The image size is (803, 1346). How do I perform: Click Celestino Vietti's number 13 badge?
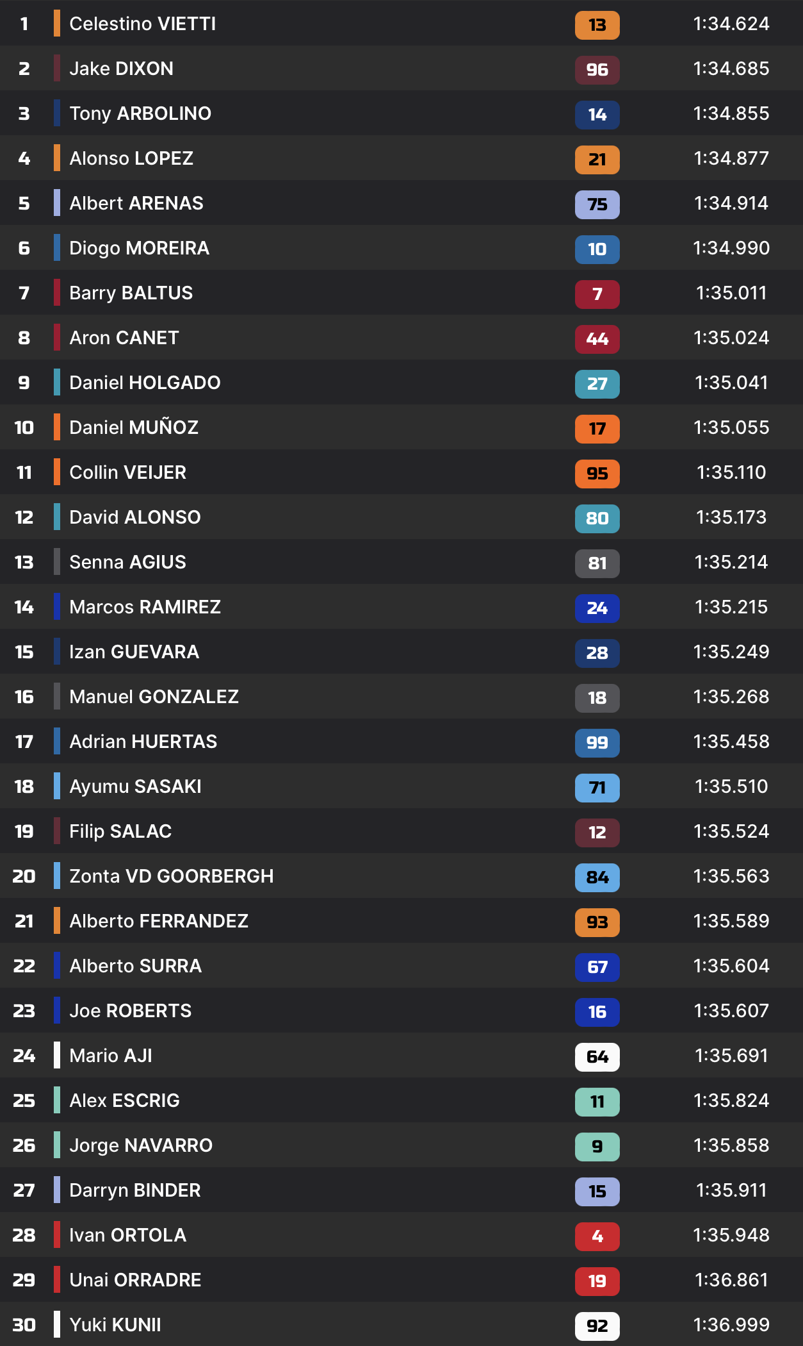tap(597, 25)
